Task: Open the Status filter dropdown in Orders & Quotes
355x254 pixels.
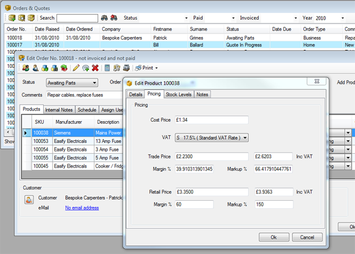Action: (186, 18)
